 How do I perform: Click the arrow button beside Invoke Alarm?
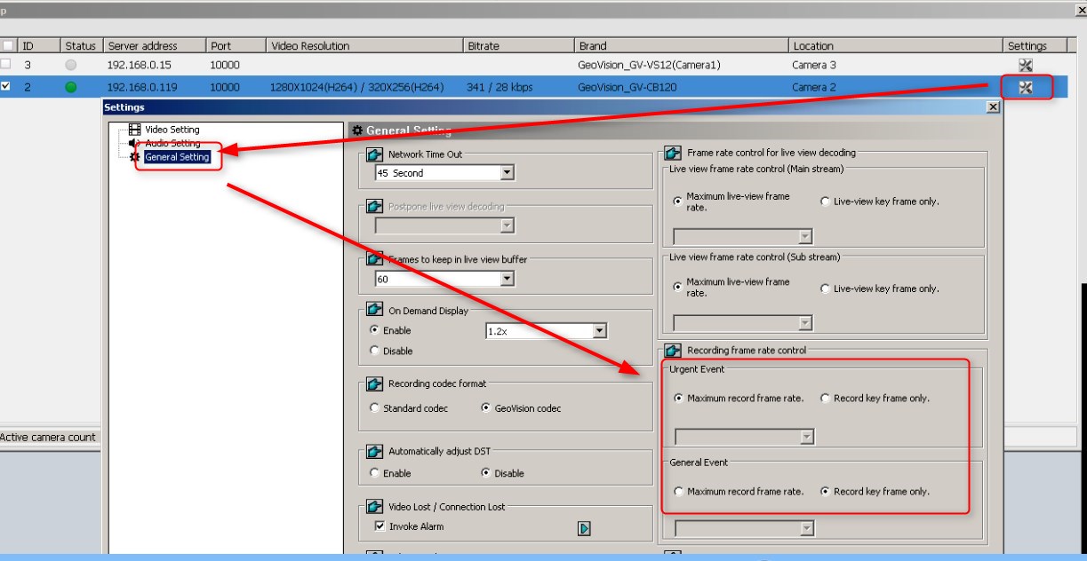(x=584, y=528)
